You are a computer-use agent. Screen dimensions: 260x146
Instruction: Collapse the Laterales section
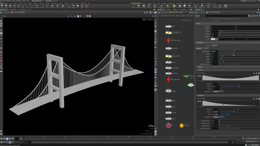click(x=198, y=96)
